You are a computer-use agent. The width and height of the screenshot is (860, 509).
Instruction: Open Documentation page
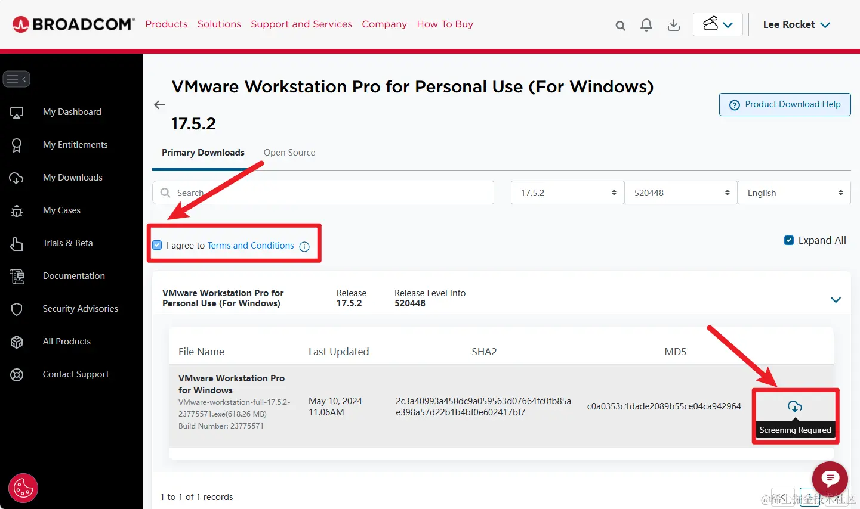point(74,276)
